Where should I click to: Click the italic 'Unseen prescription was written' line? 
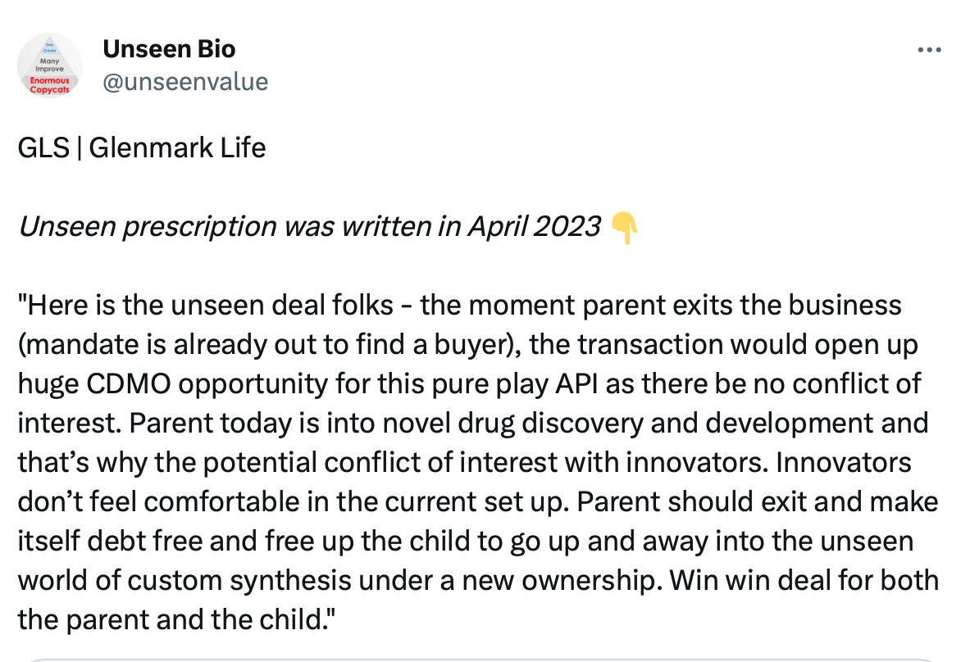pyautogui.click(x=309, y=227)
